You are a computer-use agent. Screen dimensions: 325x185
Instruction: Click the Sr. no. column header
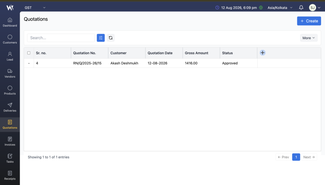(52, 53)
